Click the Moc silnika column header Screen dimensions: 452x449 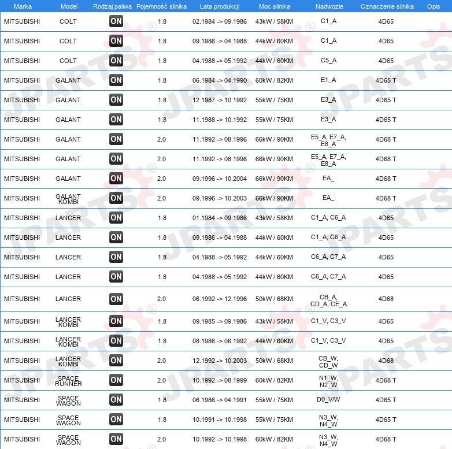[275, 6]
